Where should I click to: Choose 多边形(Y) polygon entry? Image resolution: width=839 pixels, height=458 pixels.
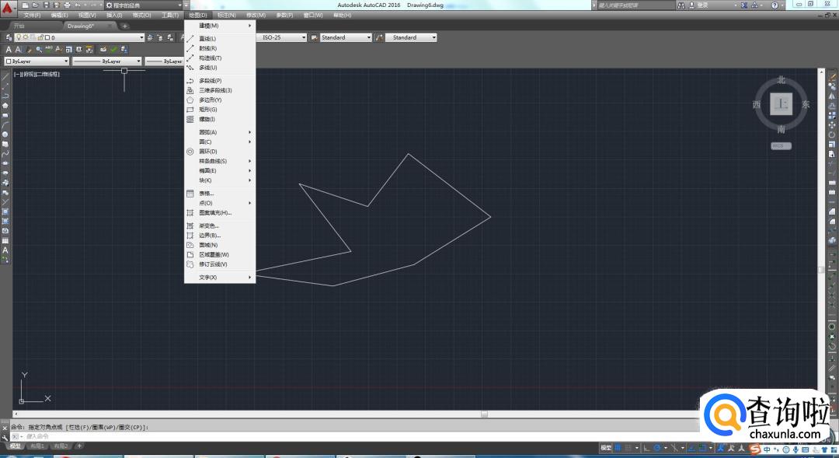219,100
